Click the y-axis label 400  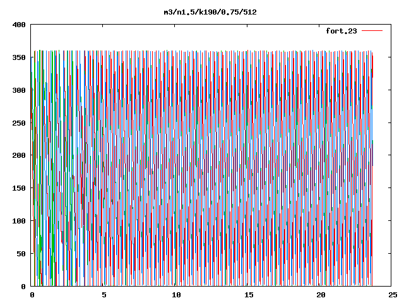19,25
